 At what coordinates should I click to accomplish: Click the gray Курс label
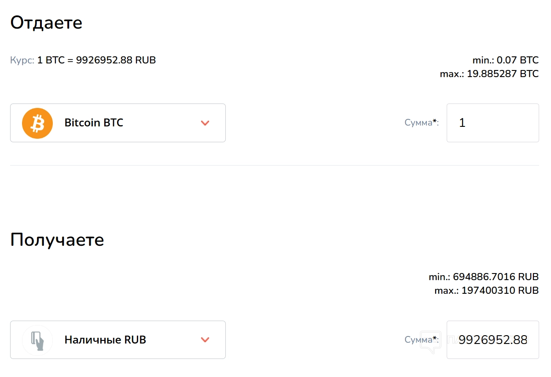coord(22,60)
